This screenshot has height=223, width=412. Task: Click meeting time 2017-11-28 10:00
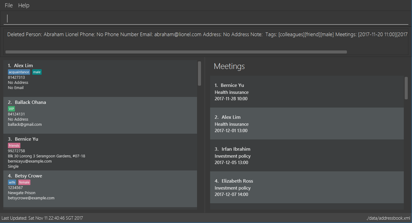(231, 99)
